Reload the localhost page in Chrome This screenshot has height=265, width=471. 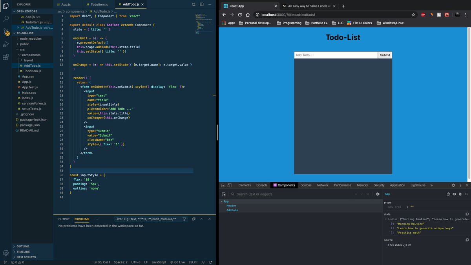(x=240, y=15)
